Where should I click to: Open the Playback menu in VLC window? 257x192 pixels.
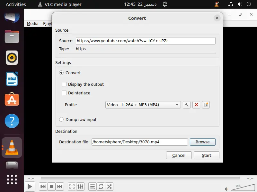pos(47,24)
